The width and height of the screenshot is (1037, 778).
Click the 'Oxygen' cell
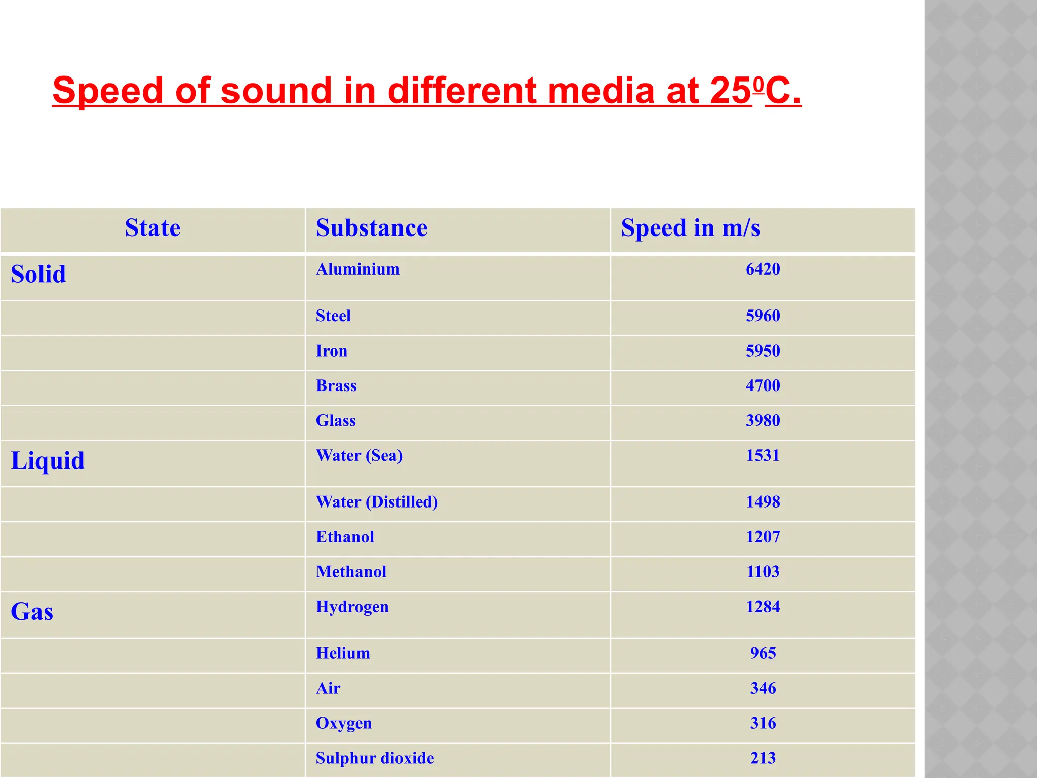tap(458, 726)
